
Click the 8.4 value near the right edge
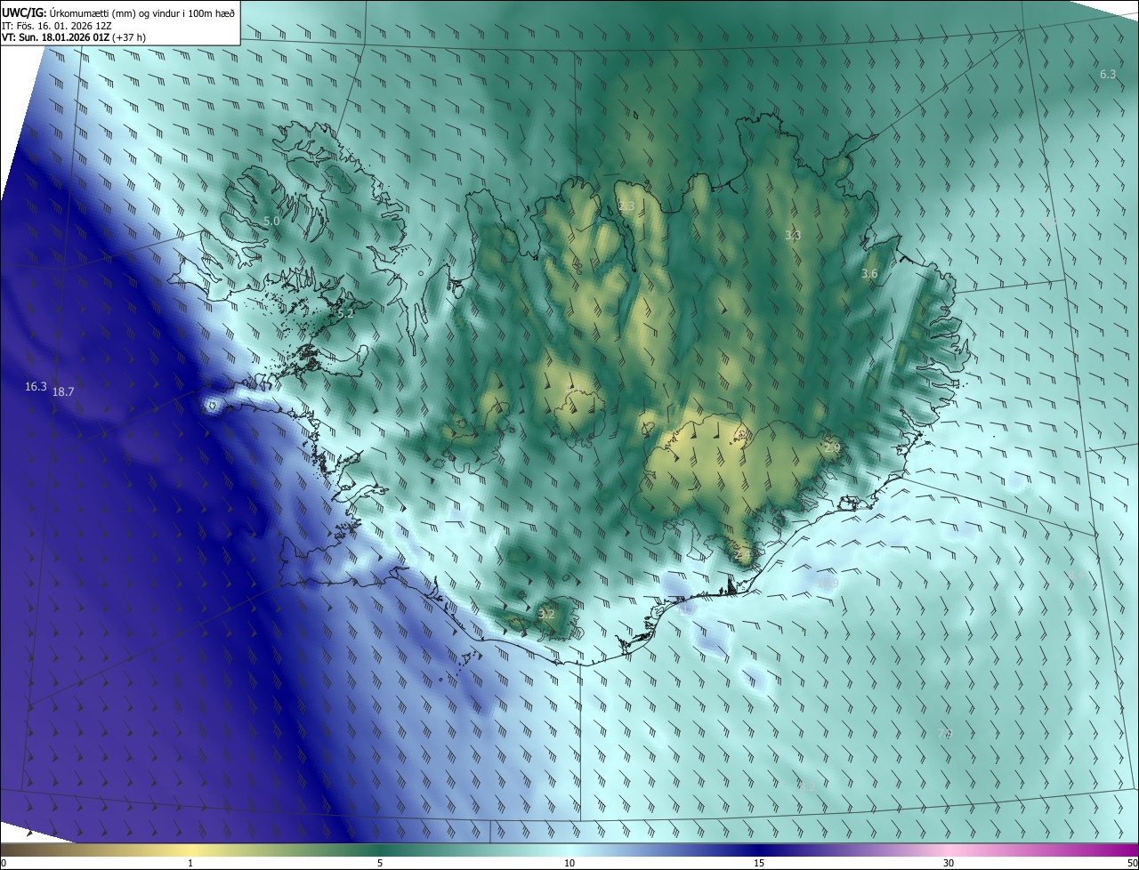coord(1077,576)
